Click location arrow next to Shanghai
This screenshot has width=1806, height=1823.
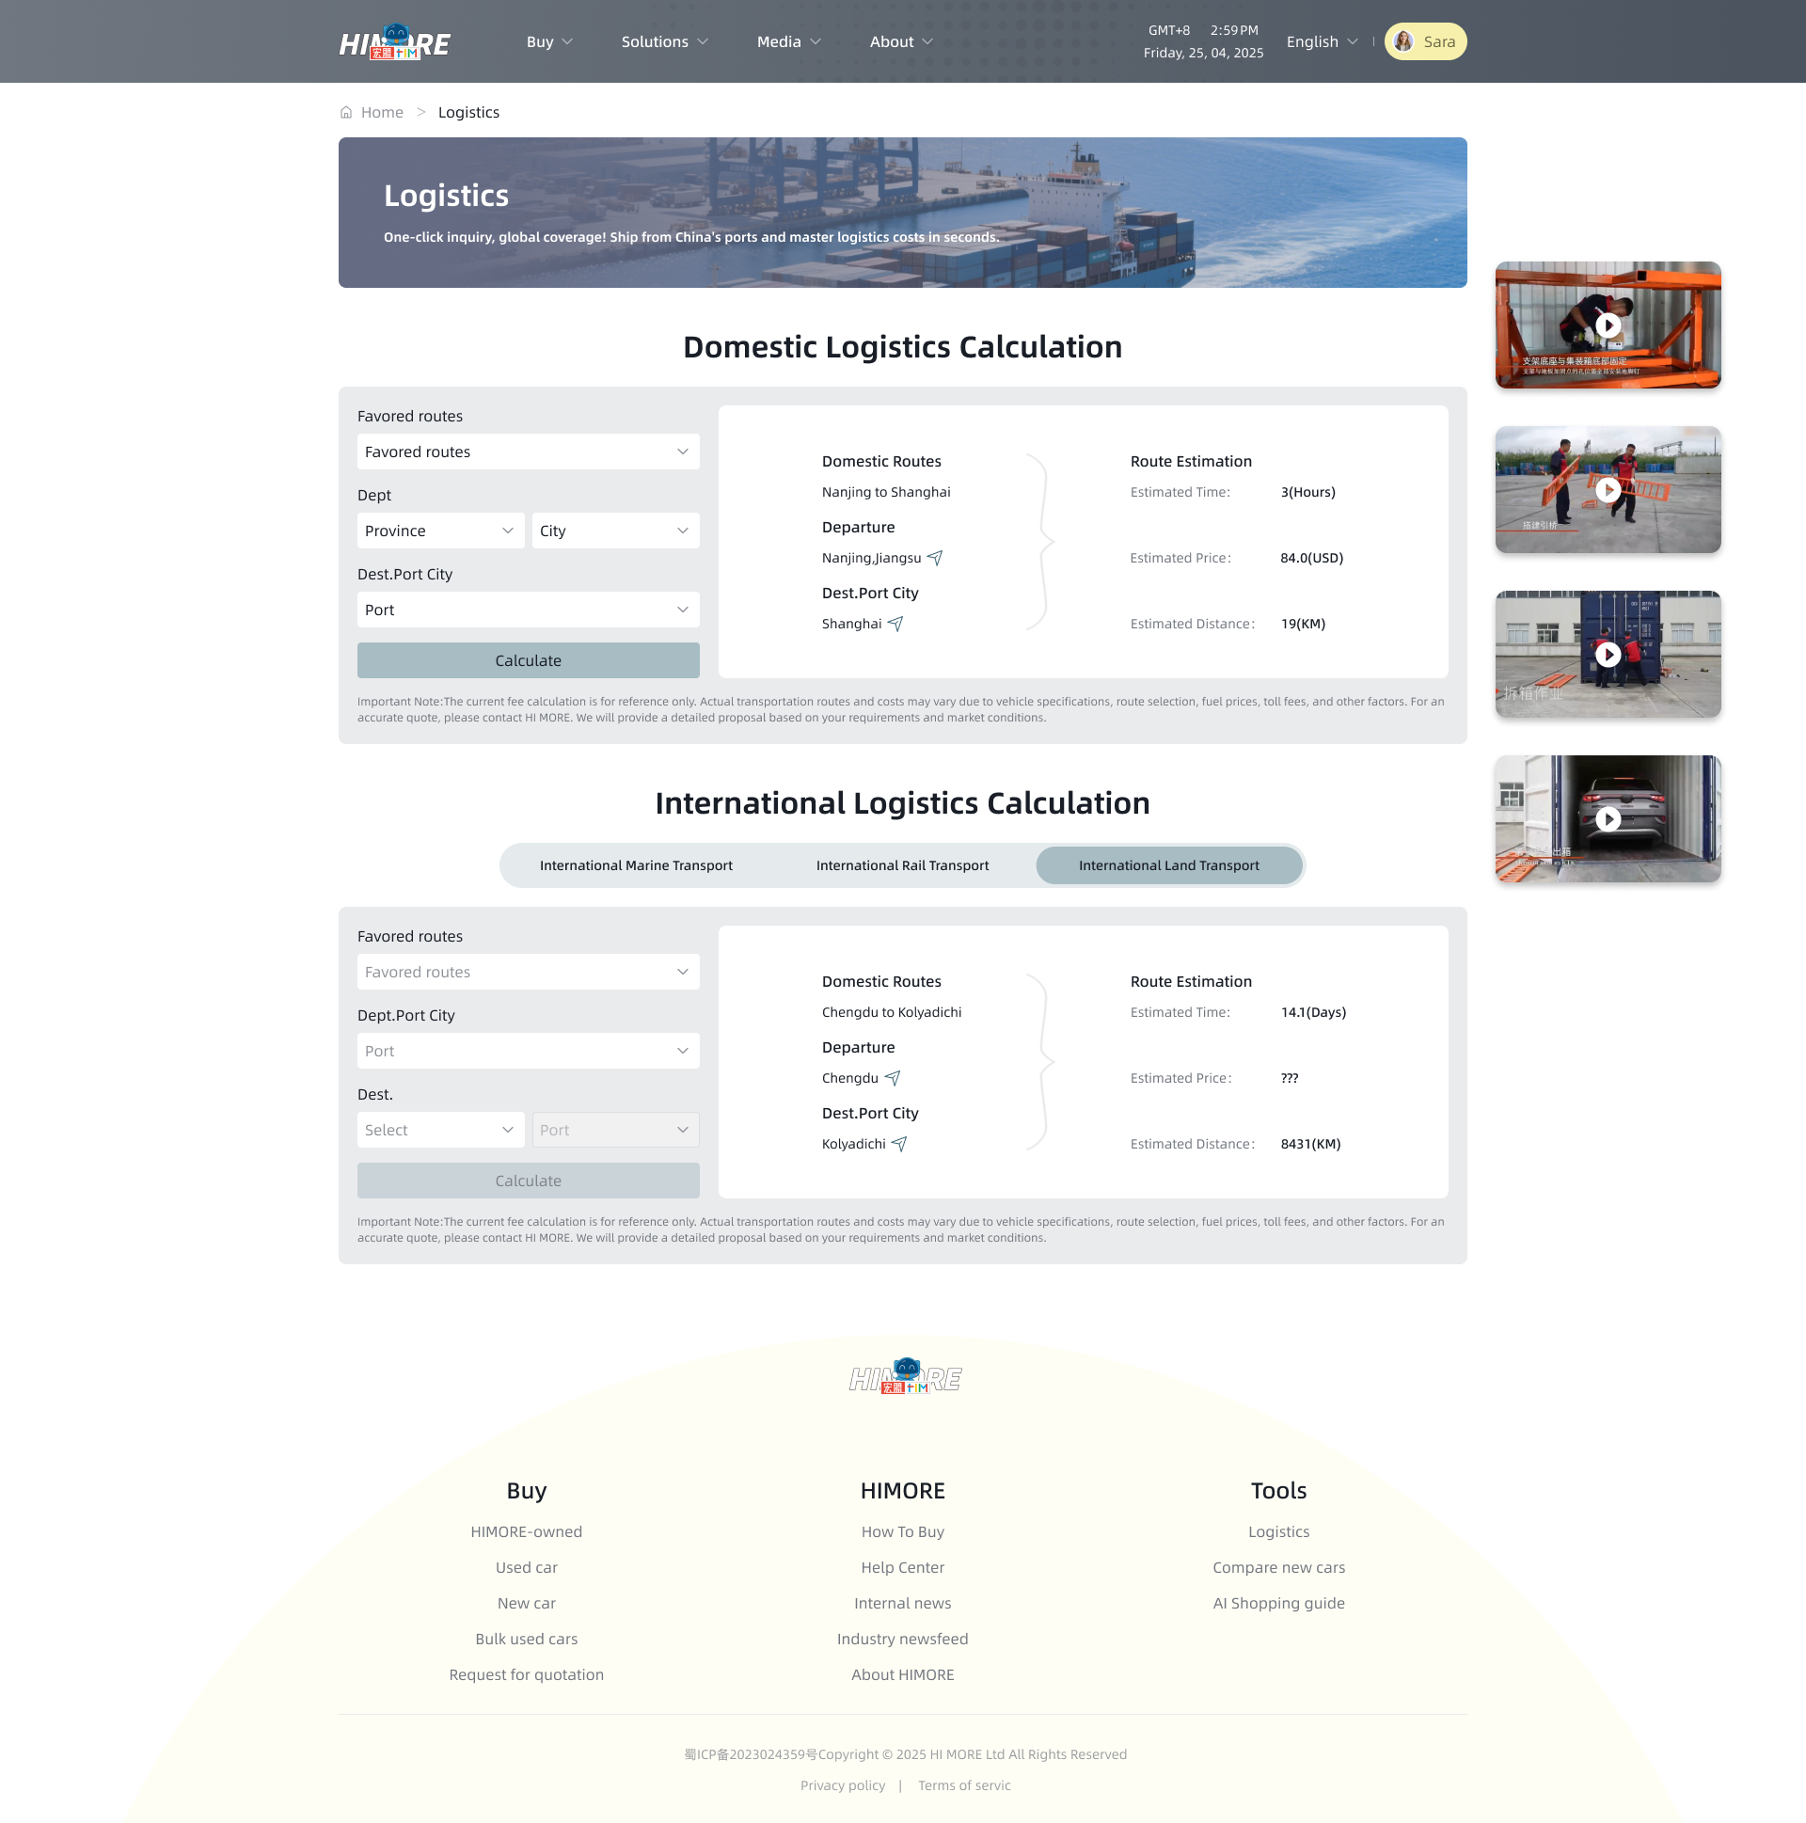895,624
